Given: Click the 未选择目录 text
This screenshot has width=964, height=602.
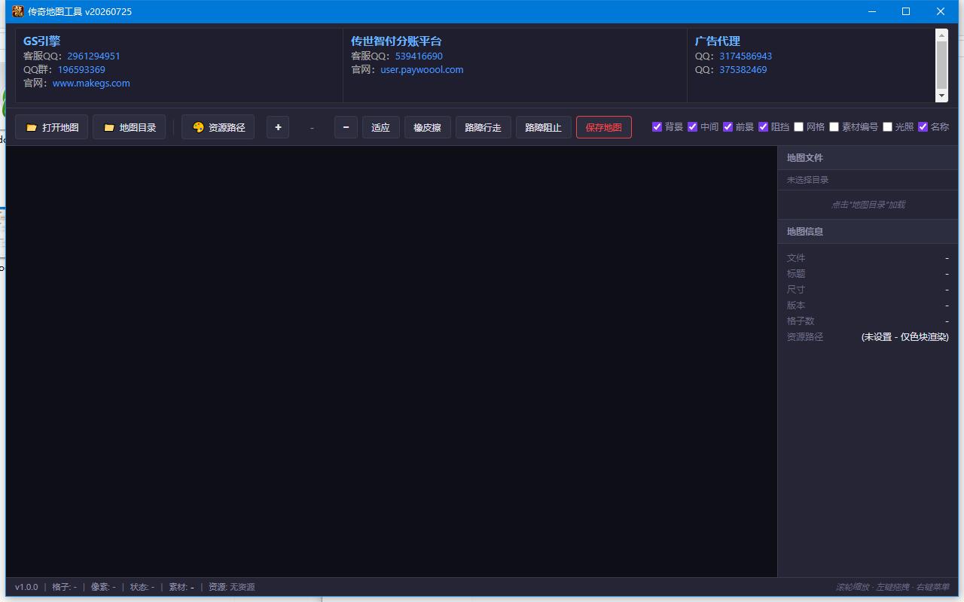Looking at the screenshot, I should coord(807,180).
